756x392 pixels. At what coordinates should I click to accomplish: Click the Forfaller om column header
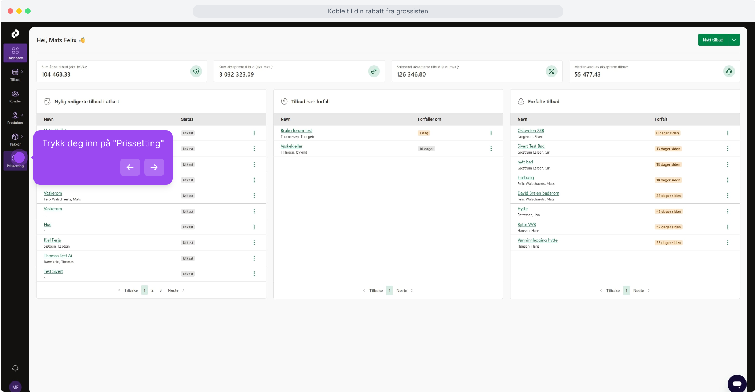(429, 119)
